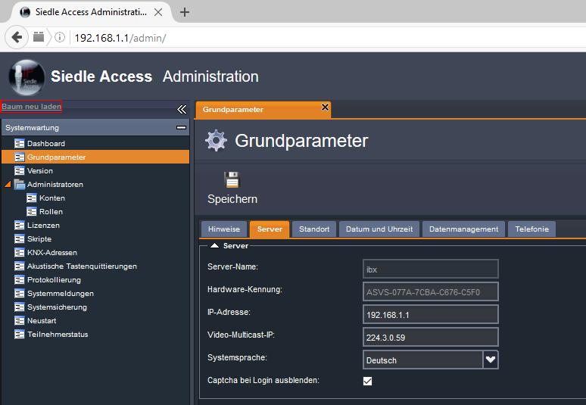
Task: Collapse the Administratoren tree node triangle
Action: pyautogui.click(x=8, y=184)
